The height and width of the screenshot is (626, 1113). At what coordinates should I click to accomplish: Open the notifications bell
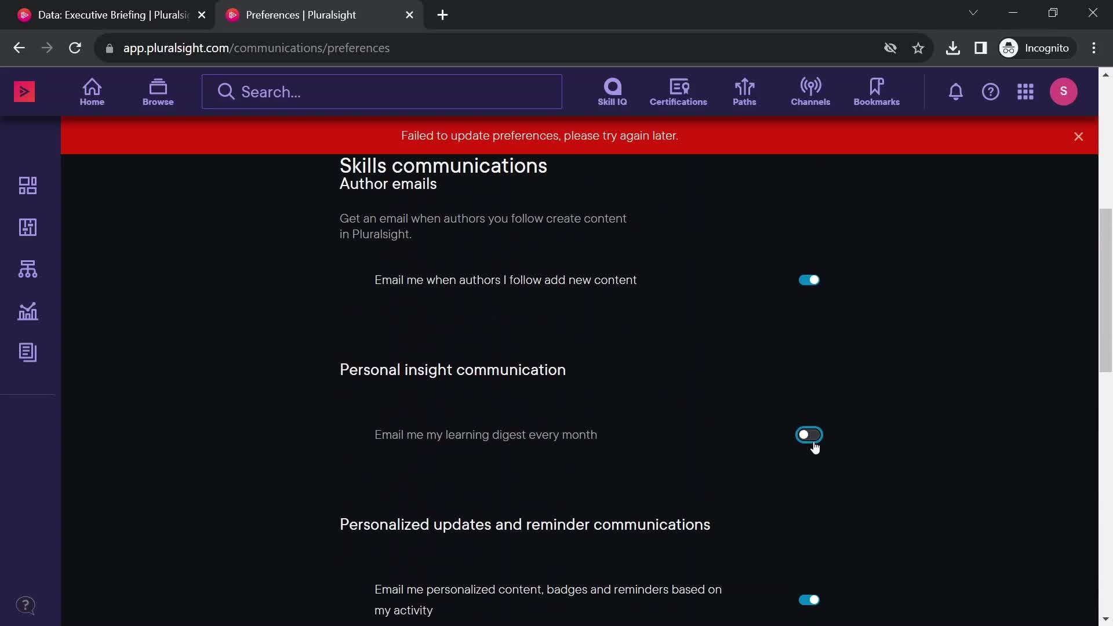[x=956, y=92]
